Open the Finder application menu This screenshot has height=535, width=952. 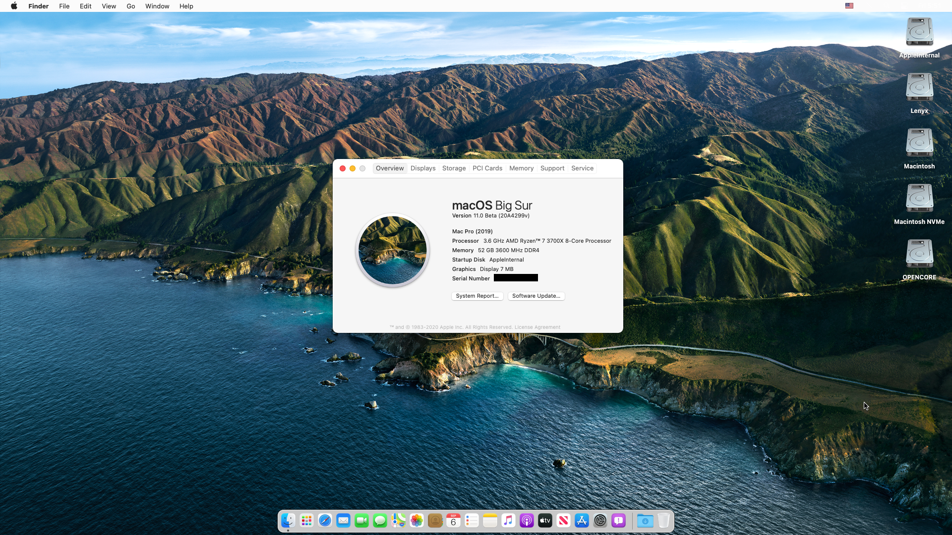[38, 6]
